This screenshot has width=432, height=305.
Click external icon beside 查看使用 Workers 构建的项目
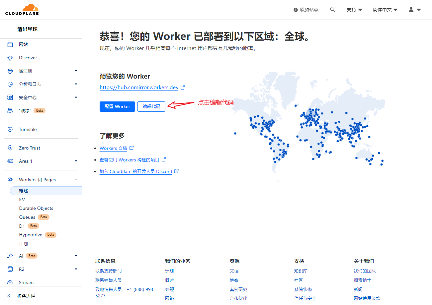tap(164, 159)
